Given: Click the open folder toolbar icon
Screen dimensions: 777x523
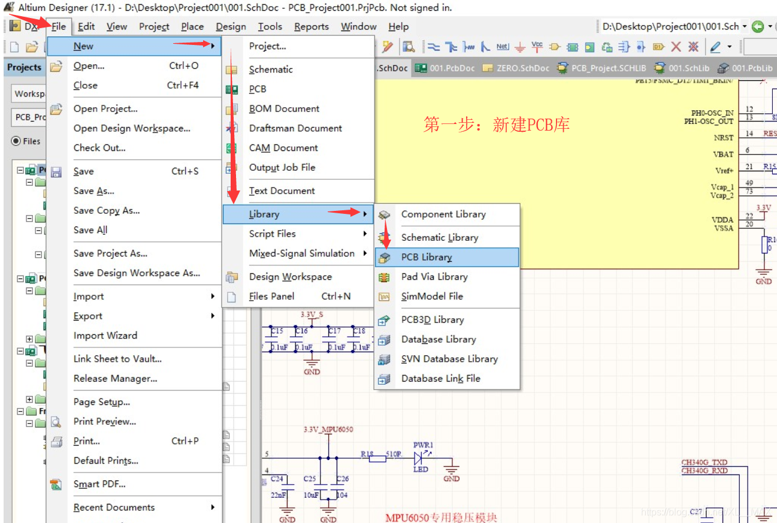Looking at the screenshot, I should click(32, 47).
